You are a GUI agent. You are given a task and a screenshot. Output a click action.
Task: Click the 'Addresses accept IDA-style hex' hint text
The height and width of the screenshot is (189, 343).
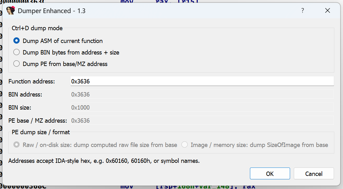[x=104, y=161]
